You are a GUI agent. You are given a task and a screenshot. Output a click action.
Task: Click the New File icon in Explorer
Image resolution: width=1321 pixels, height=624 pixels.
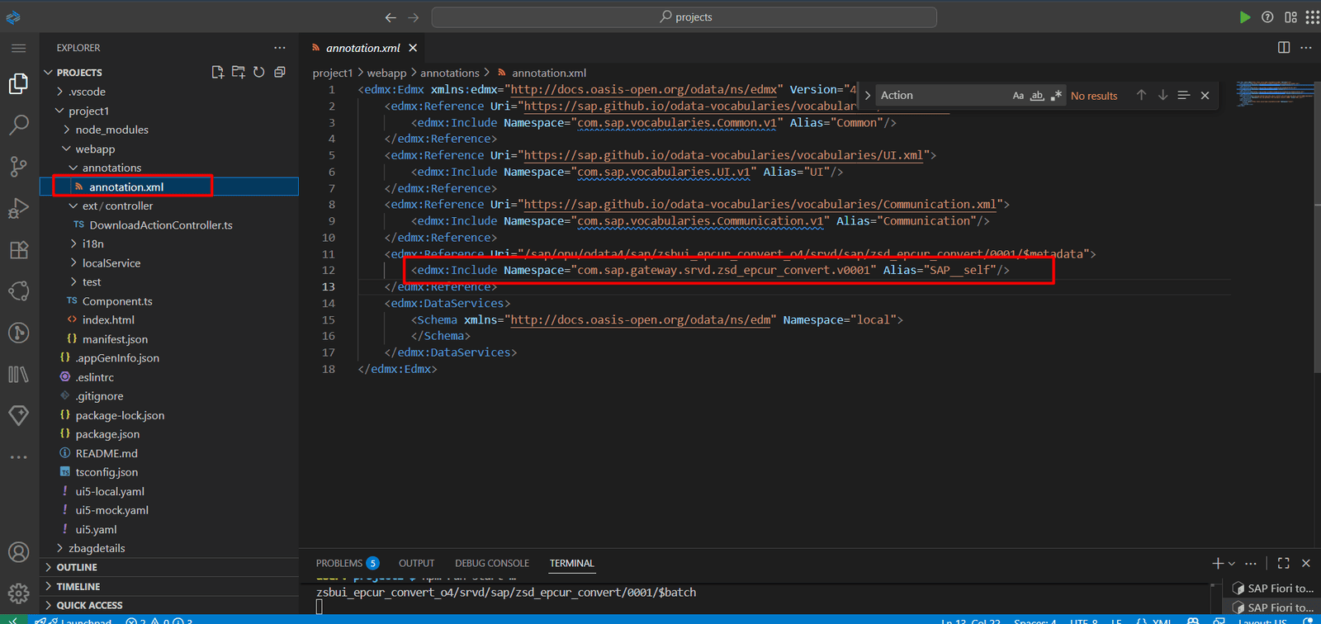click(x=218, y=73)
